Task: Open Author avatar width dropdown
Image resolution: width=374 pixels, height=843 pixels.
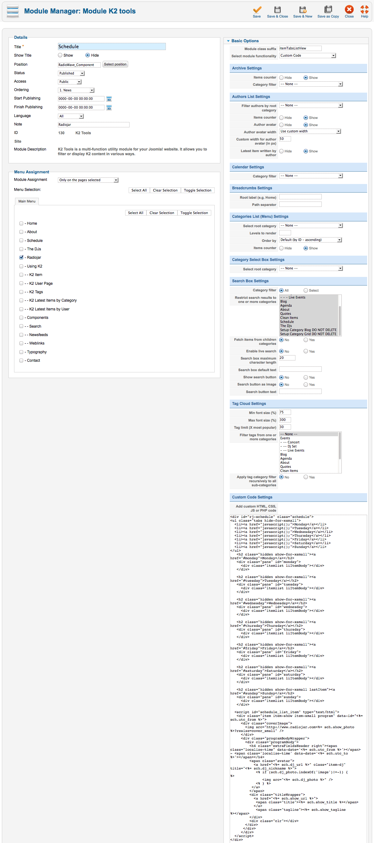Action: 310,131
